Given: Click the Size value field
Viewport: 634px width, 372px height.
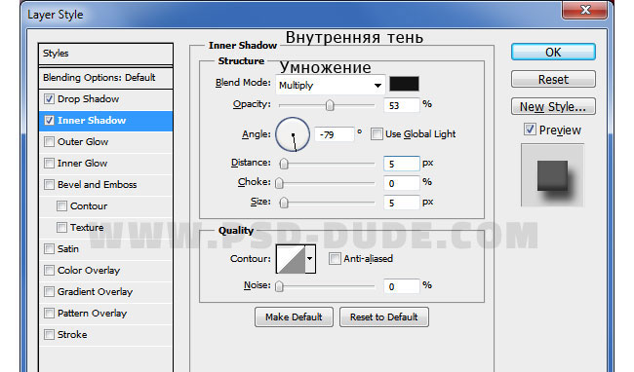Looking at the screenshot, I should (x=402, y=203).
